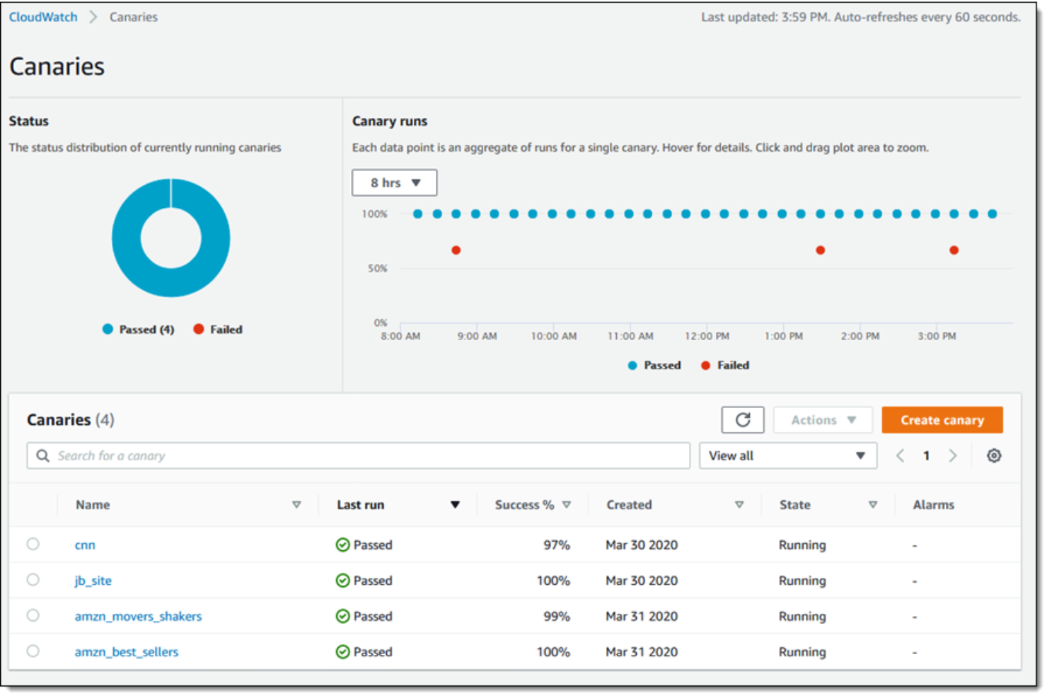This screenshot has width=1047, height=698.
Task: Open the table preferences gear icon
Action: [994, 455]
